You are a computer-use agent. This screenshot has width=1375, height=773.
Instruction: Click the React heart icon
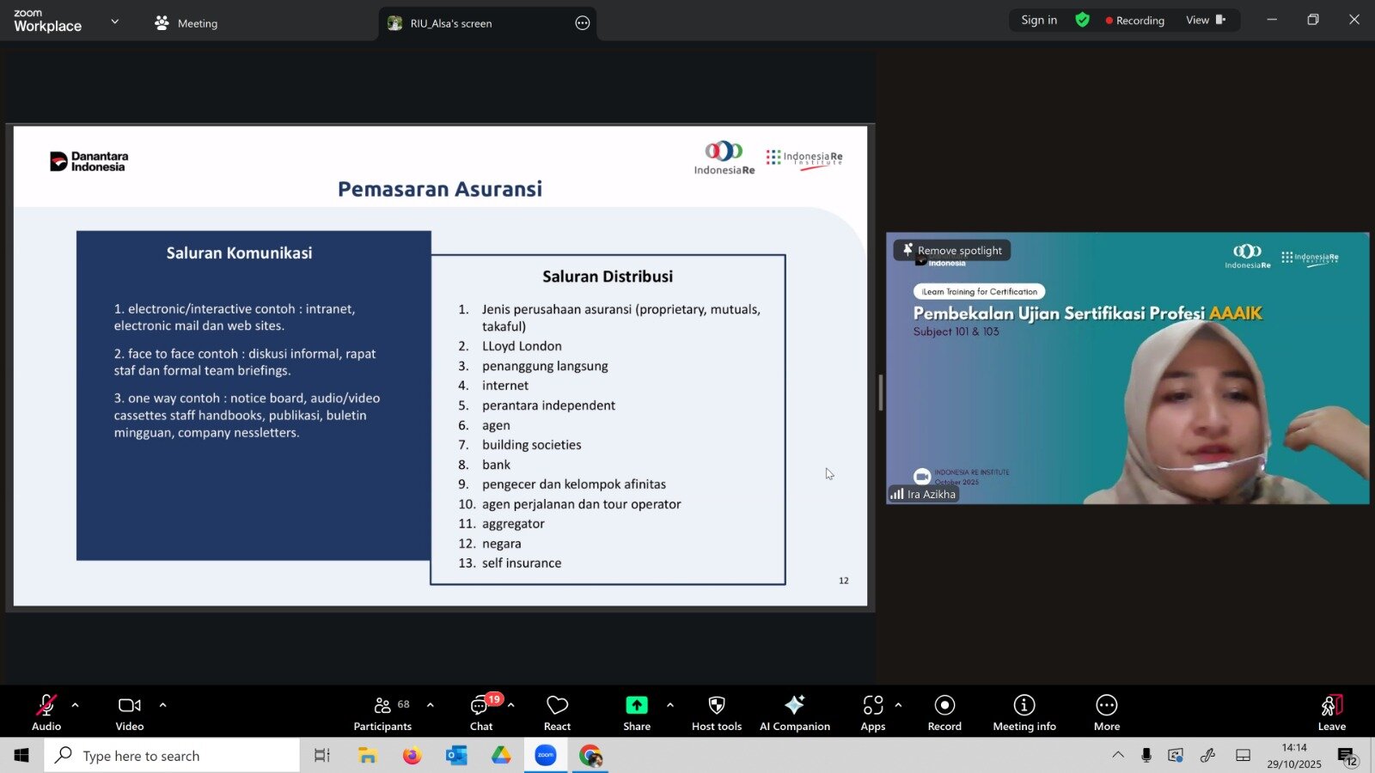557,712
